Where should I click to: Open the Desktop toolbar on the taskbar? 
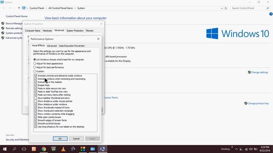(x=225, y=149)
